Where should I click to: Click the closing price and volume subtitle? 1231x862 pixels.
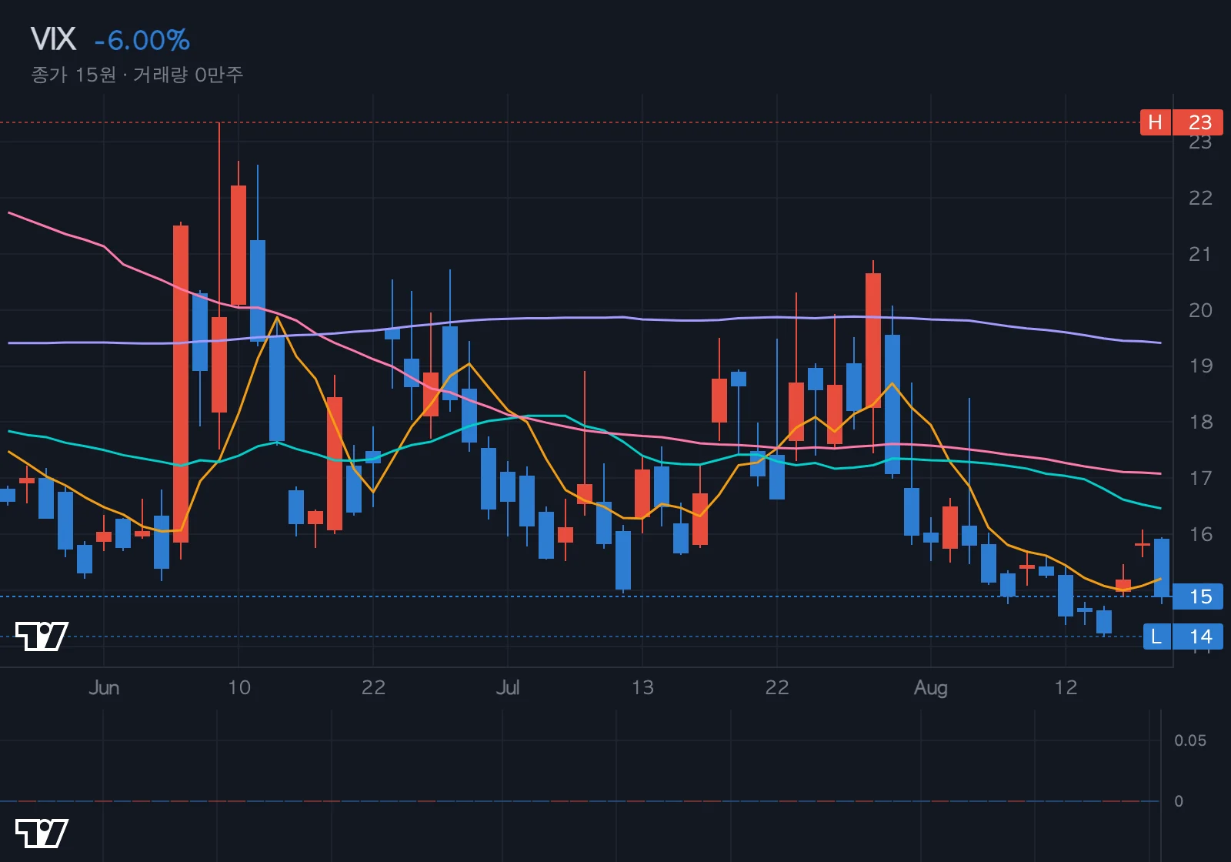coord(137,75)
